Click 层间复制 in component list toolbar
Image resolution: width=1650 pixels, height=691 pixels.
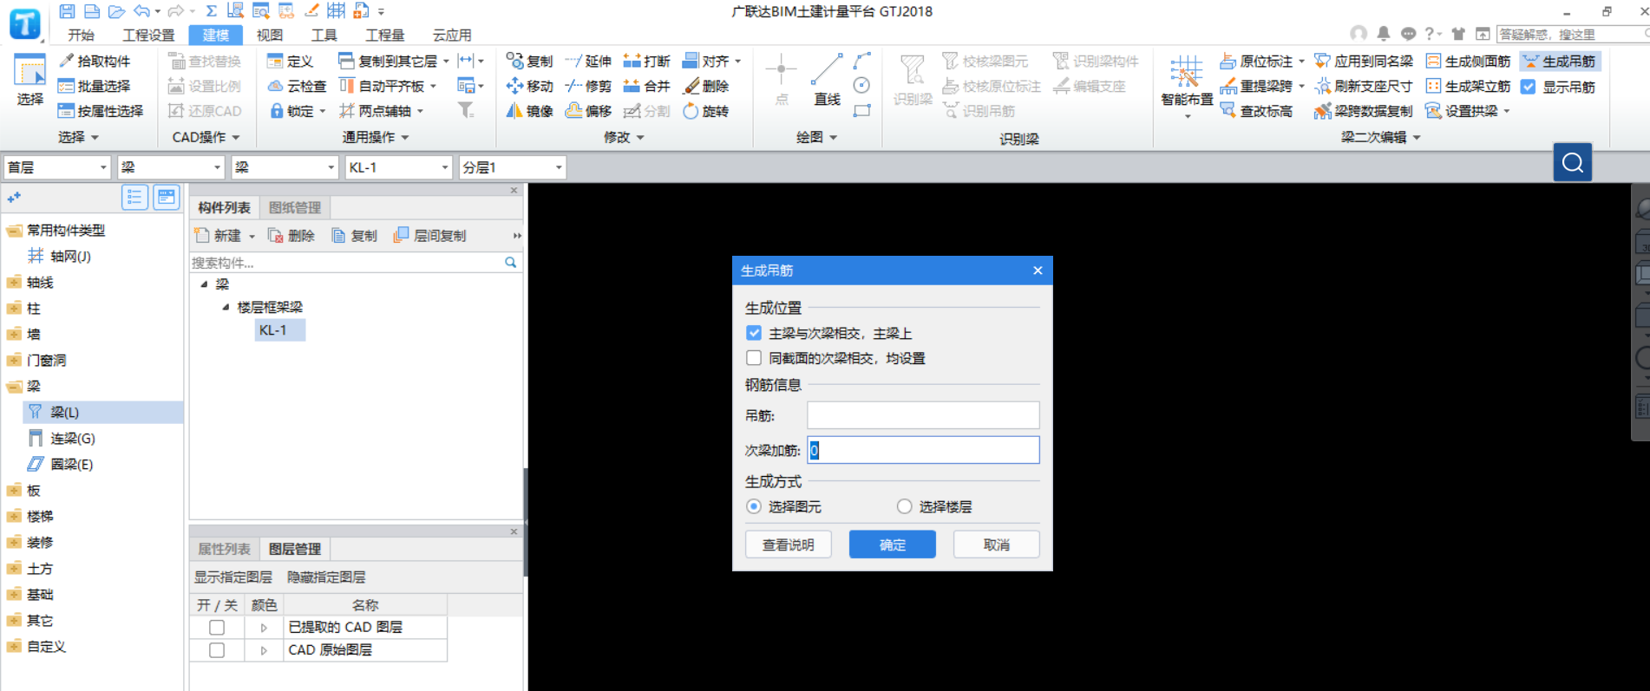point(430,236)
